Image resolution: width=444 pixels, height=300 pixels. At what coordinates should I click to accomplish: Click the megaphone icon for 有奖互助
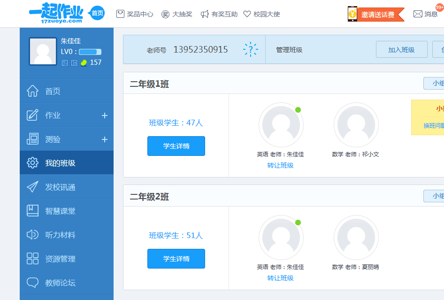[205, 14]
